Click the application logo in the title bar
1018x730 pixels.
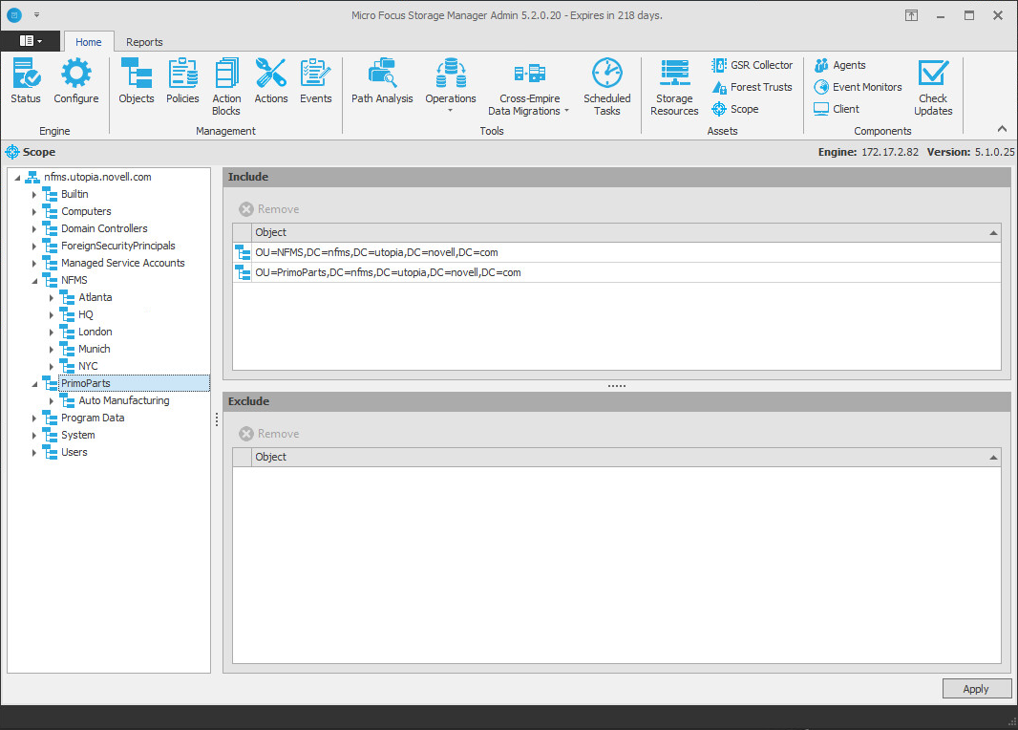(x=14, y=14)
